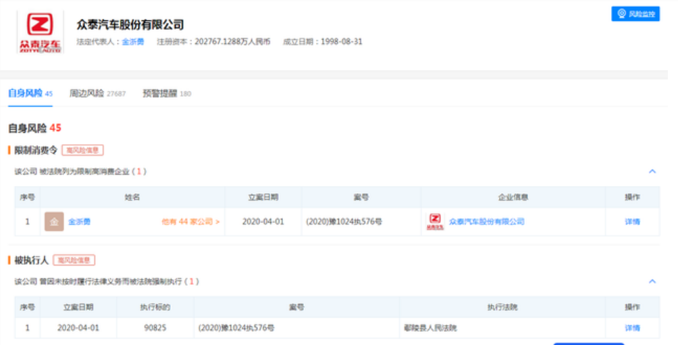Open 详情 for the 限制消费令 record

632,222
